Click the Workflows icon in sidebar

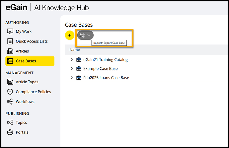click(x=10, y=102)
